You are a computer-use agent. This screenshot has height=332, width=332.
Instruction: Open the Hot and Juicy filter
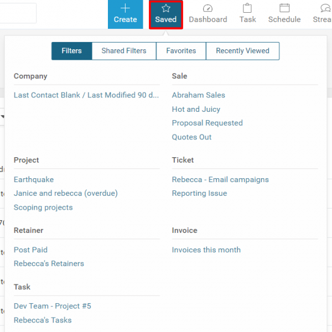196,110
